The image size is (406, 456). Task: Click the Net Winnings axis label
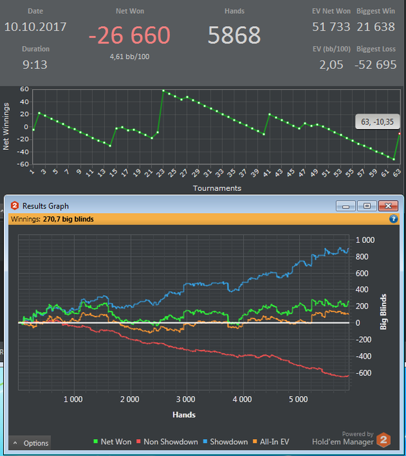coord(6,126)
